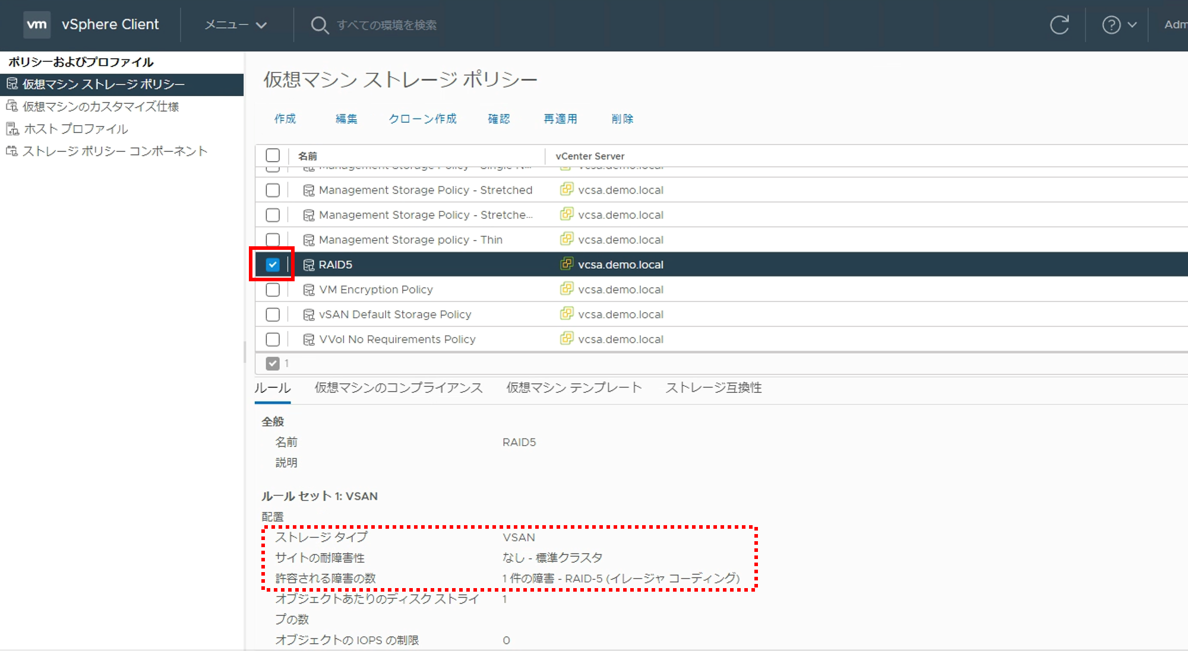Click the policy icon beside Management Storage Policy - Stretched
This screenshot has height=651, width=1188.
[309, 190]
